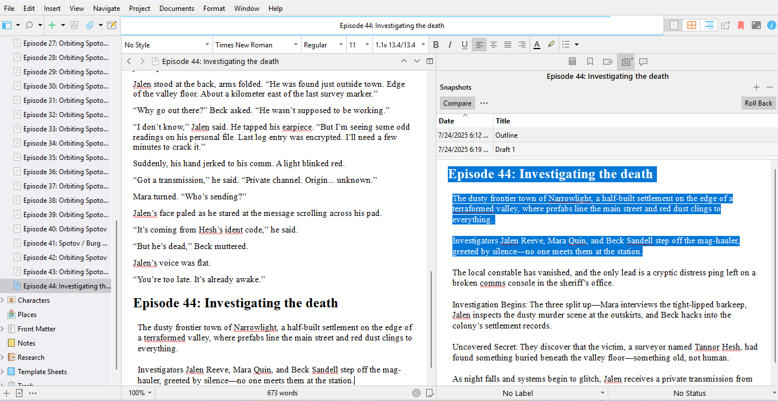Switch to the inspector Bookmarks tab
The width and height of the screenshot is (778, 401).
pos(590,62)
